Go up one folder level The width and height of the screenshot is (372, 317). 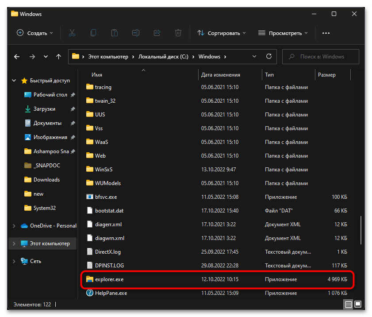click(58, 57)
